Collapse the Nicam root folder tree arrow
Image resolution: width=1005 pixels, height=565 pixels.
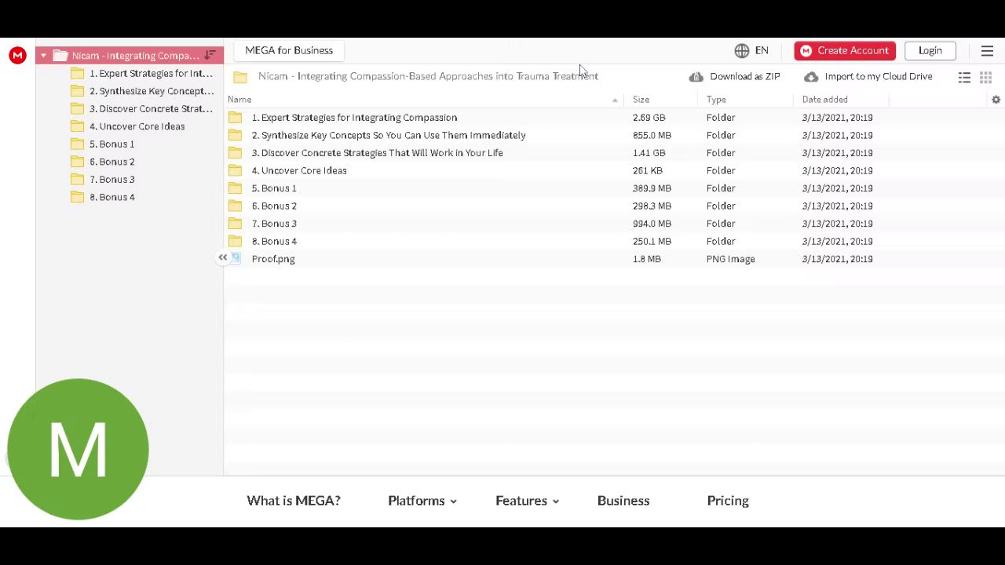43,56
